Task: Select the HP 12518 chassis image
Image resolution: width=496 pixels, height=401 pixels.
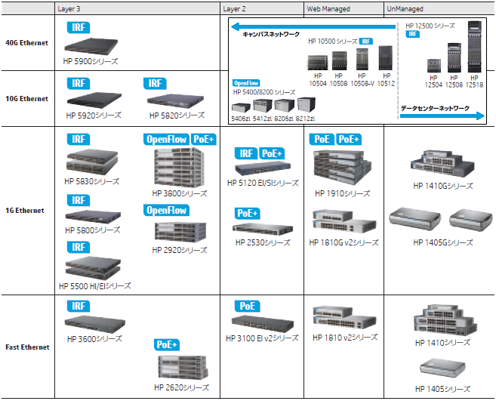Action: [x=475, y=47]
